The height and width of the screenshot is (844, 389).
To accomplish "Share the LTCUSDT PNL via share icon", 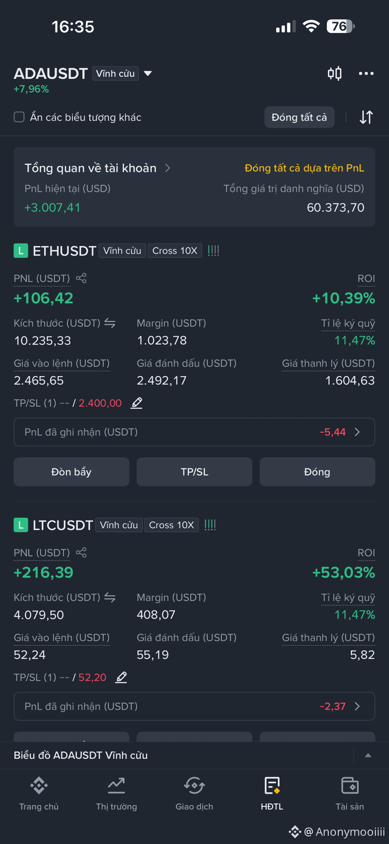I will [x=81, y=552].
